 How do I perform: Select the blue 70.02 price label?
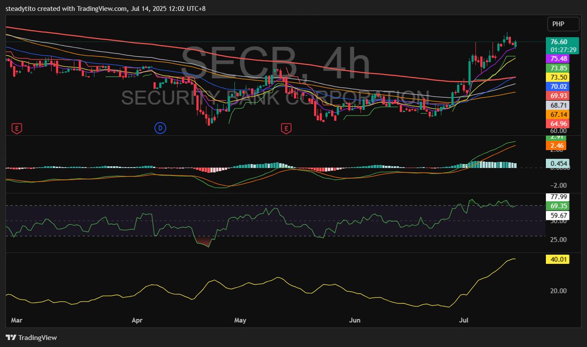coord(558,87)
